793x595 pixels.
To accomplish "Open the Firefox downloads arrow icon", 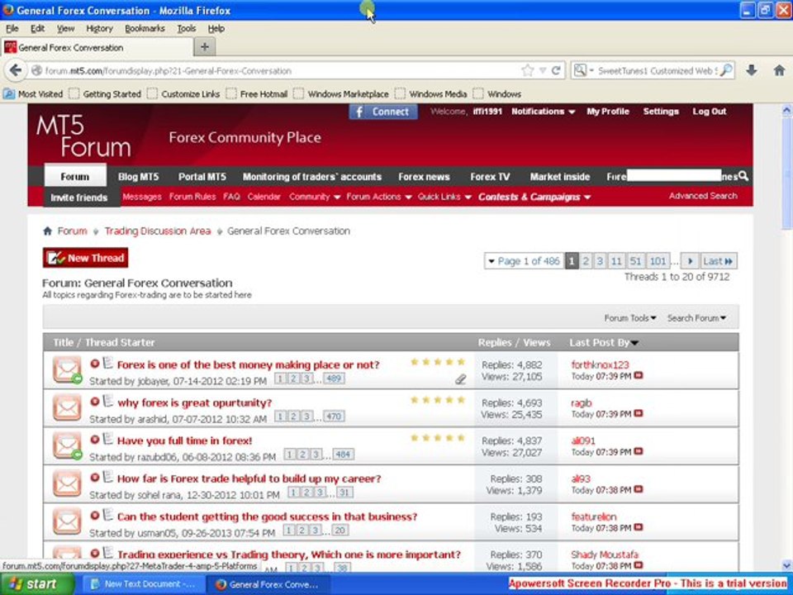I will click(751, 71).
